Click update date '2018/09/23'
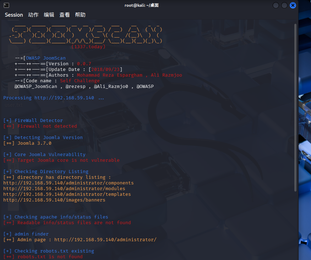The height and width of the screenshot is (260, 311). [x=105, y=70]
